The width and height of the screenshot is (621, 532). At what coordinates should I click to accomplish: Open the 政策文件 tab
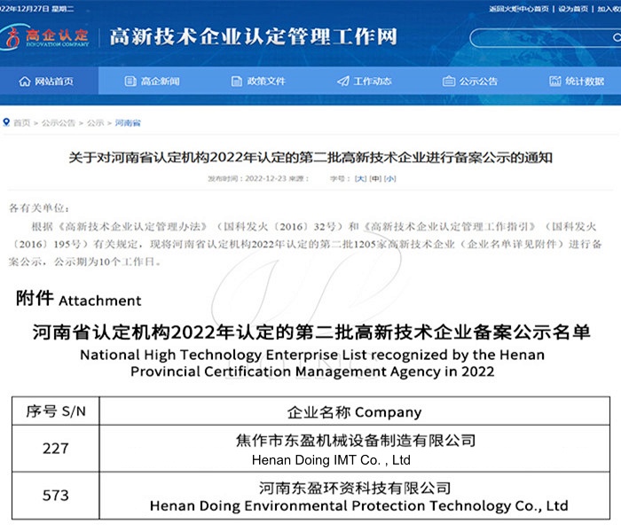(258, 82)
